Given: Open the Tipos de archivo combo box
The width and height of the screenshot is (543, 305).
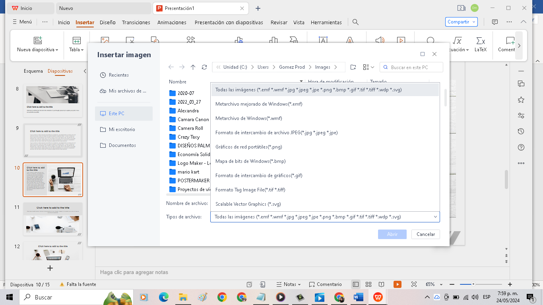Looking at the screenshot, I should pyautogui.click(x=325, y=217).
